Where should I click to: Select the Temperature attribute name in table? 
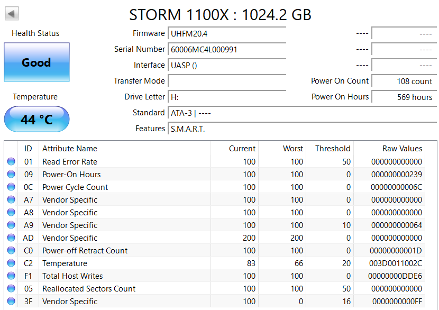coord(65,263)
